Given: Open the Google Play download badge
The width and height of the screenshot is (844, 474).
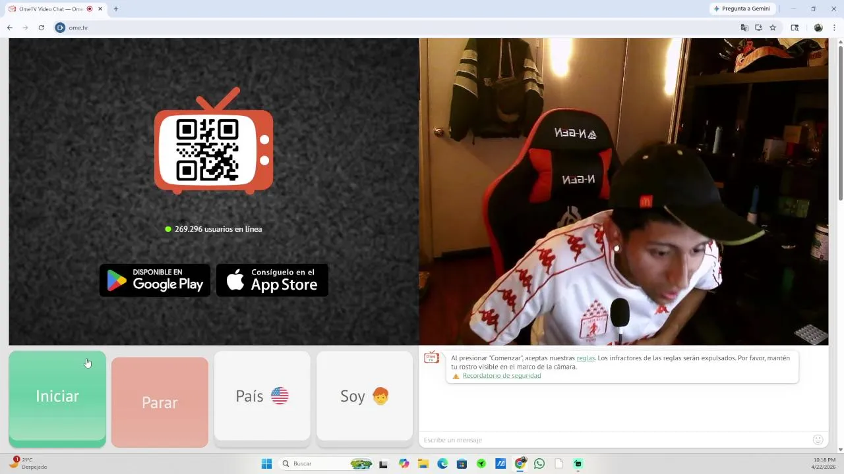Looking at the screenshot, I should [x=155, y=280].
